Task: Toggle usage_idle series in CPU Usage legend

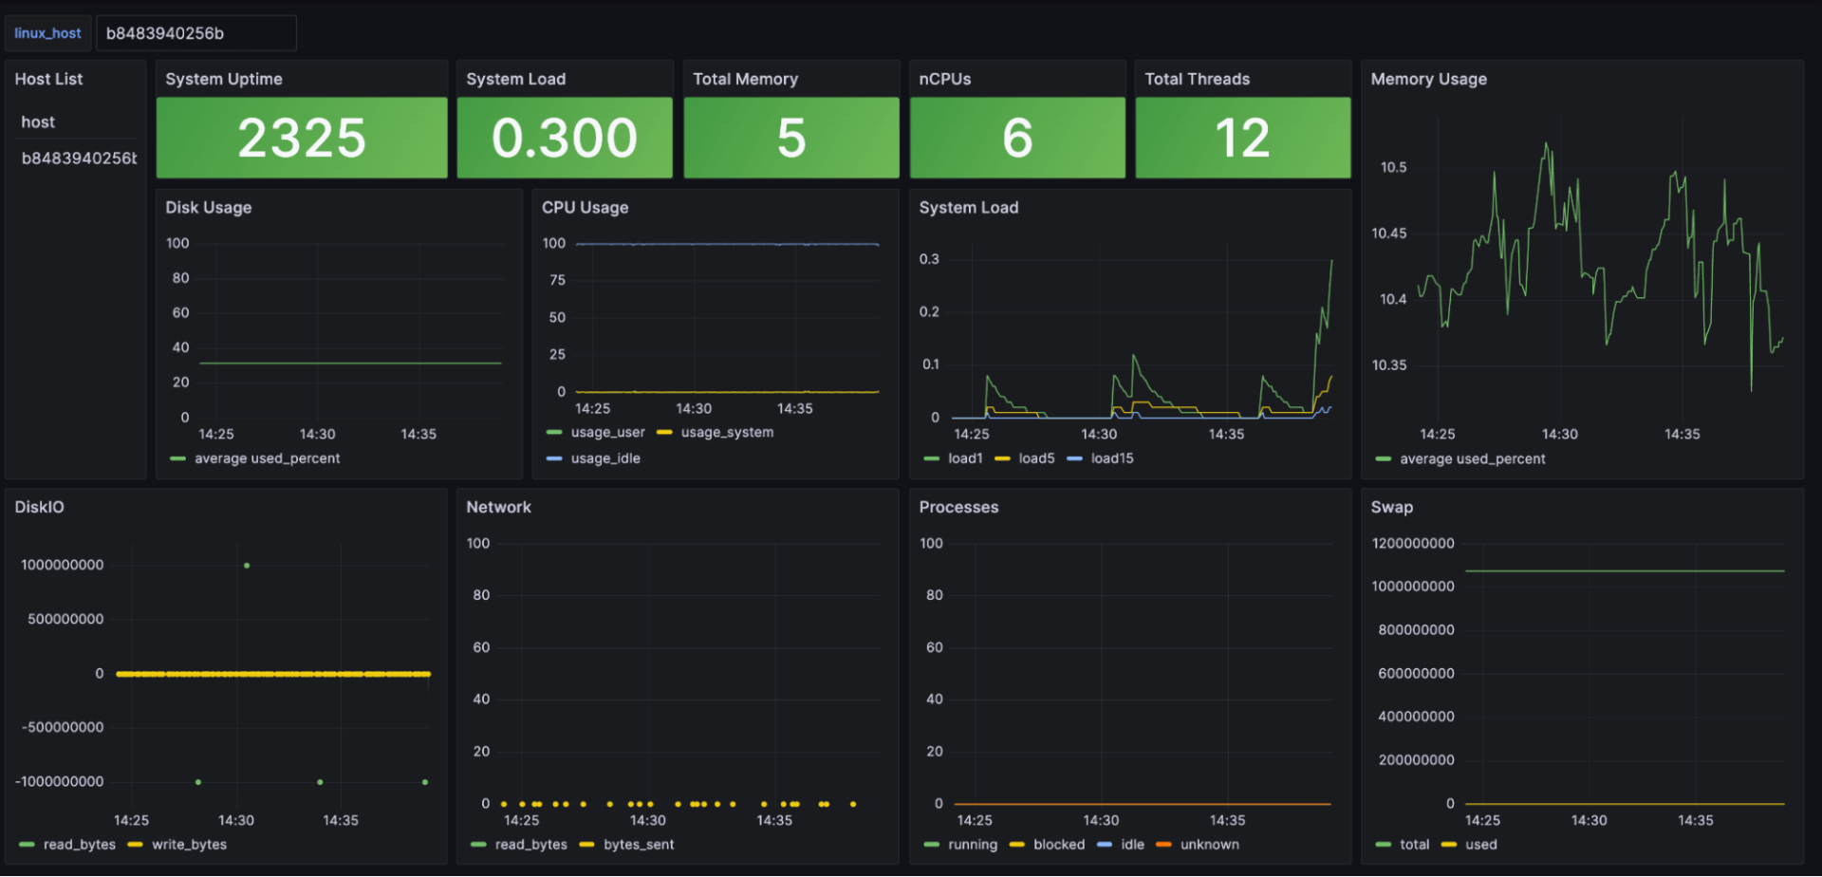Action: (x=605, y=458)
